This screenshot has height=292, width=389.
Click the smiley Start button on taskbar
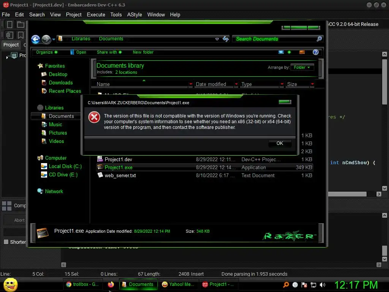coord(10,284)
